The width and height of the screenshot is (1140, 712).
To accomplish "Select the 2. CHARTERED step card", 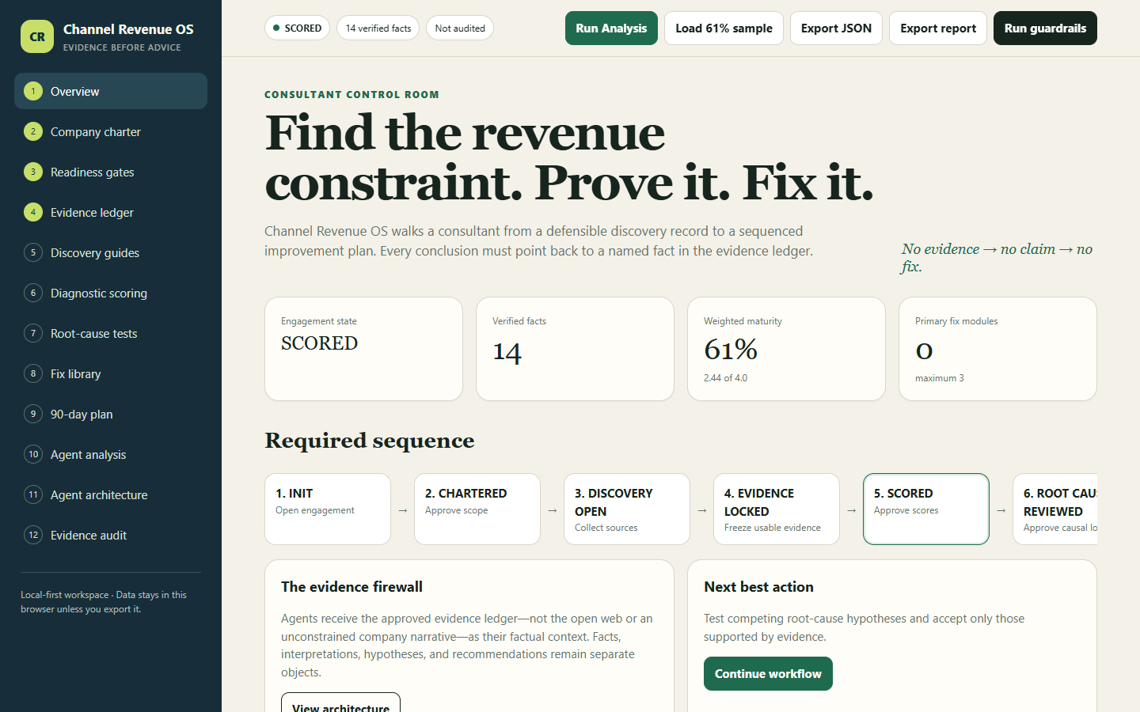I will coord(477,509).
